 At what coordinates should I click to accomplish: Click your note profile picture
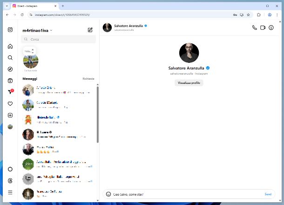coord(31,61)
